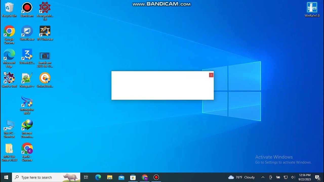Open the clock showing 12:56 PM
This screenshot has width=324, height=182.
coord(305,177)
